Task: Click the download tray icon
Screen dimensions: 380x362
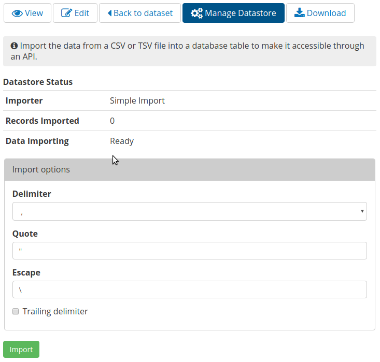Action: [x=299, y=13]
